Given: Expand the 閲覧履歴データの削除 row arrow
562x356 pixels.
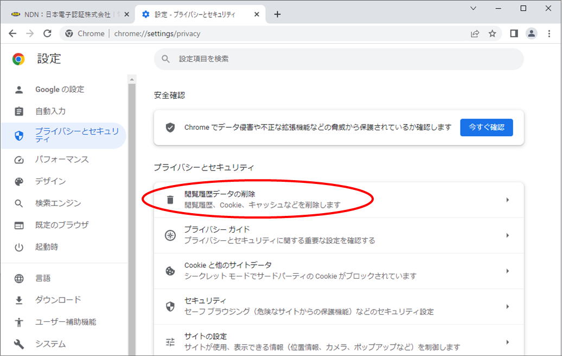Looking at the screenshot, I should (x=507, y=200).
